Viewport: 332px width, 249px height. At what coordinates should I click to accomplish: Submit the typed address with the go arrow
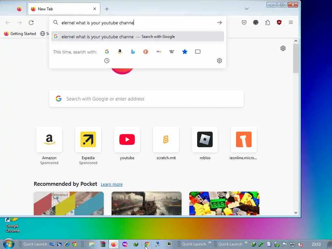click(x=219, y=23)
